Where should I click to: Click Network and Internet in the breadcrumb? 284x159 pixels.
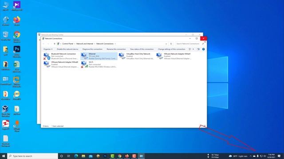(85, 44)
